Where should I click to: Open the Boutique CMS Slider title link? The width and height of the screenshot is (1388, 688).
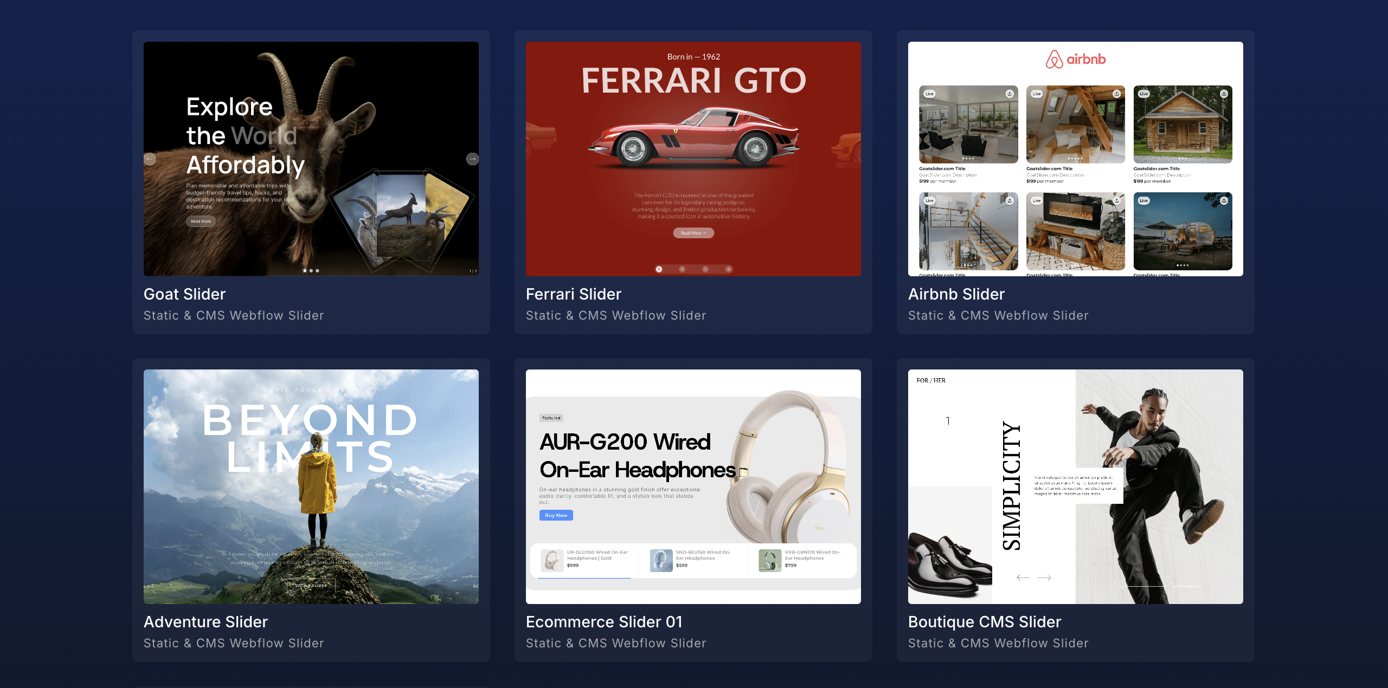984,622
